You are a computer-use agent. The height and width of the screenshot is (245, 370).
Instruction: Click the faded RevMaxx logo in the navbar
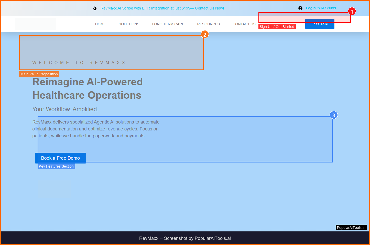(x=35, y=24)
